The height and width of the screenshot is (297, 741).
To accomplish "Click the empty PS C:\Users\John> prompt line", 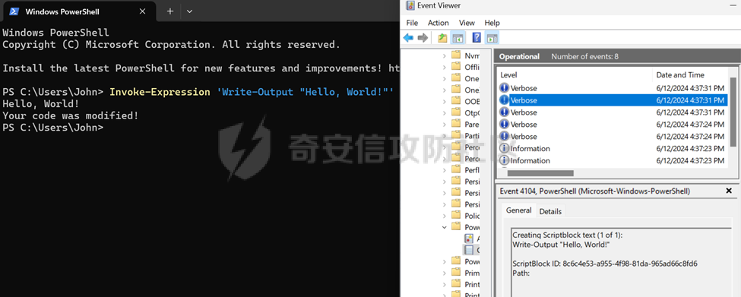I will (x=52, y=128).
